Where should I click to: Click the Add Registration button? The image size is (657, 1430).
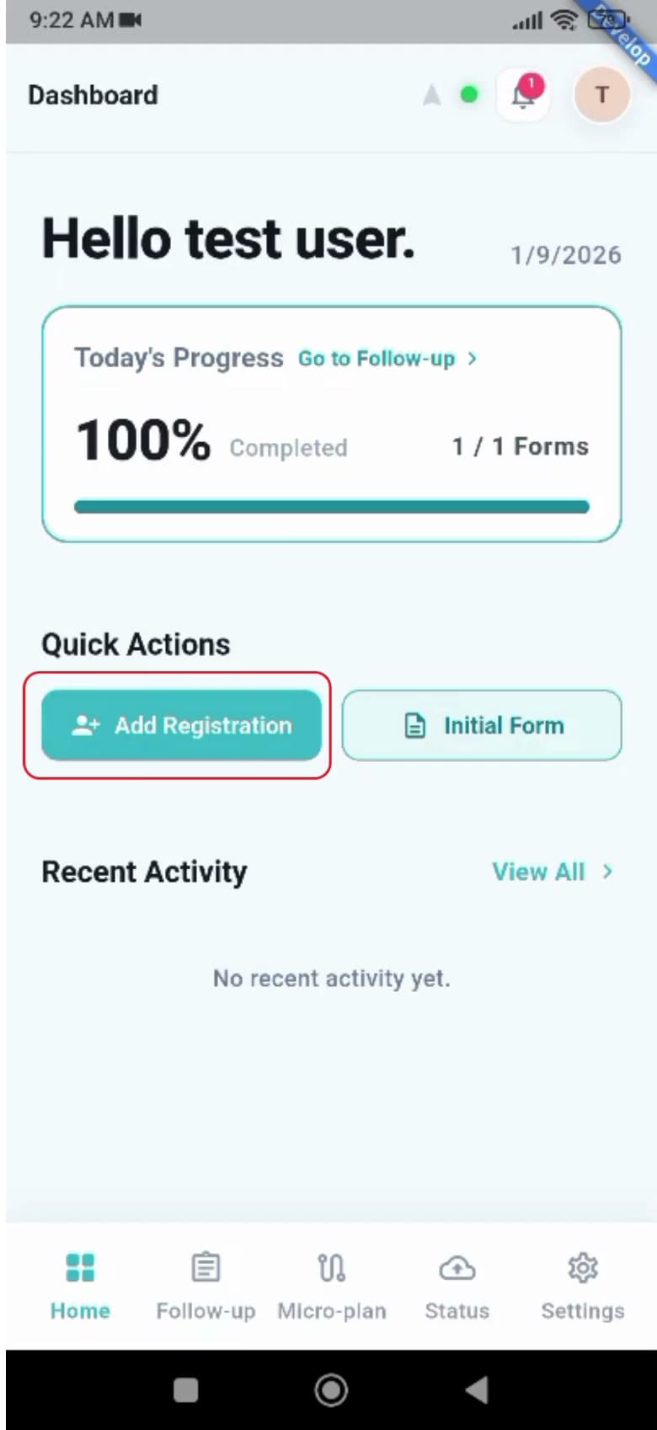point(181,725)
